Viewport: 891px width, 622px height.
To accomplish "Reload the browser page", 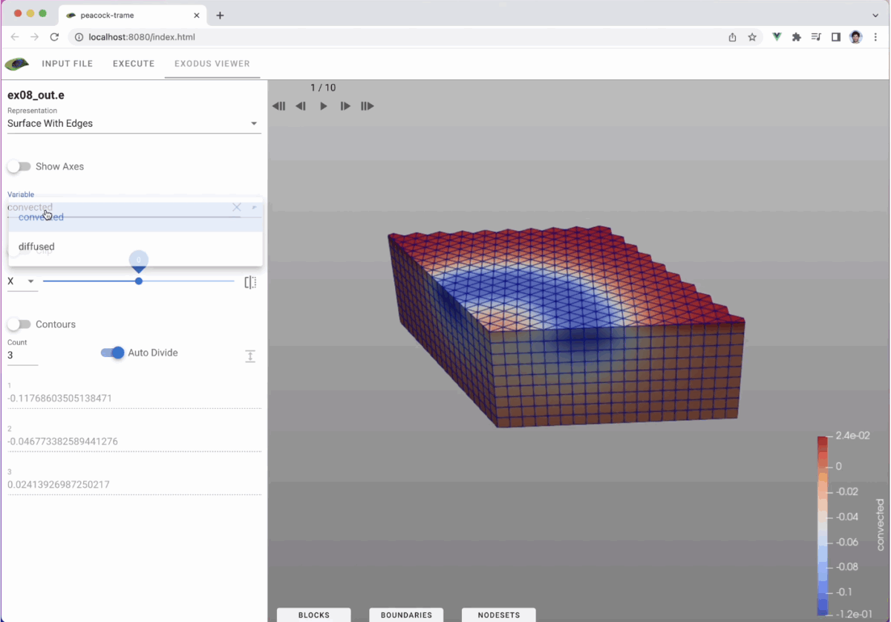I will pos(54,37).
